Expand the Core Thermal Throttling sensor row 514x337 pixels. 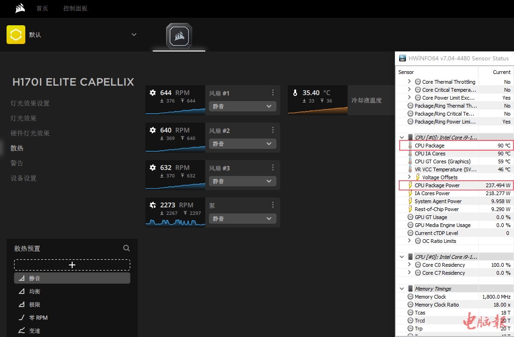pos(409,82)
